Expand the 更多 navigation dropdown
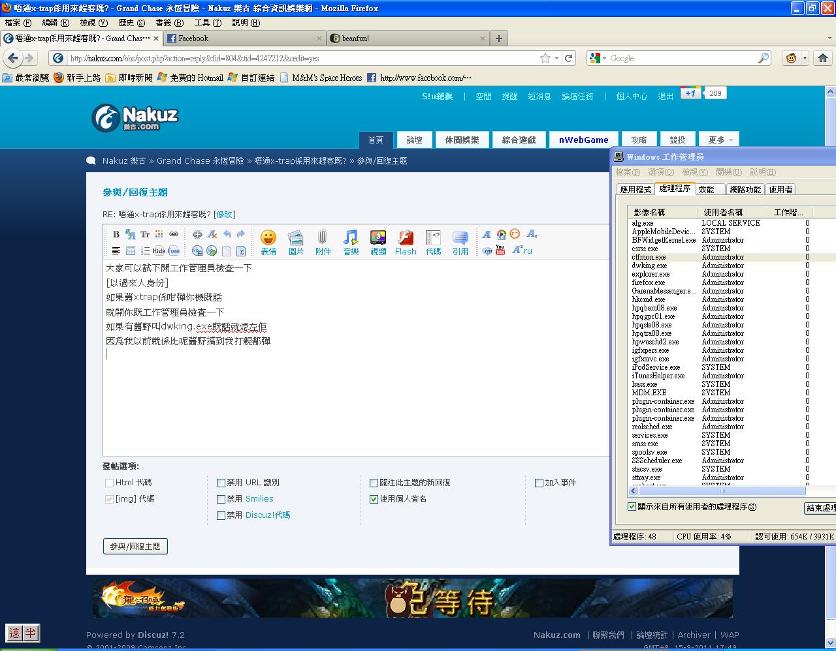The width and height of the screenshot is (836, 651). (719, 140)
